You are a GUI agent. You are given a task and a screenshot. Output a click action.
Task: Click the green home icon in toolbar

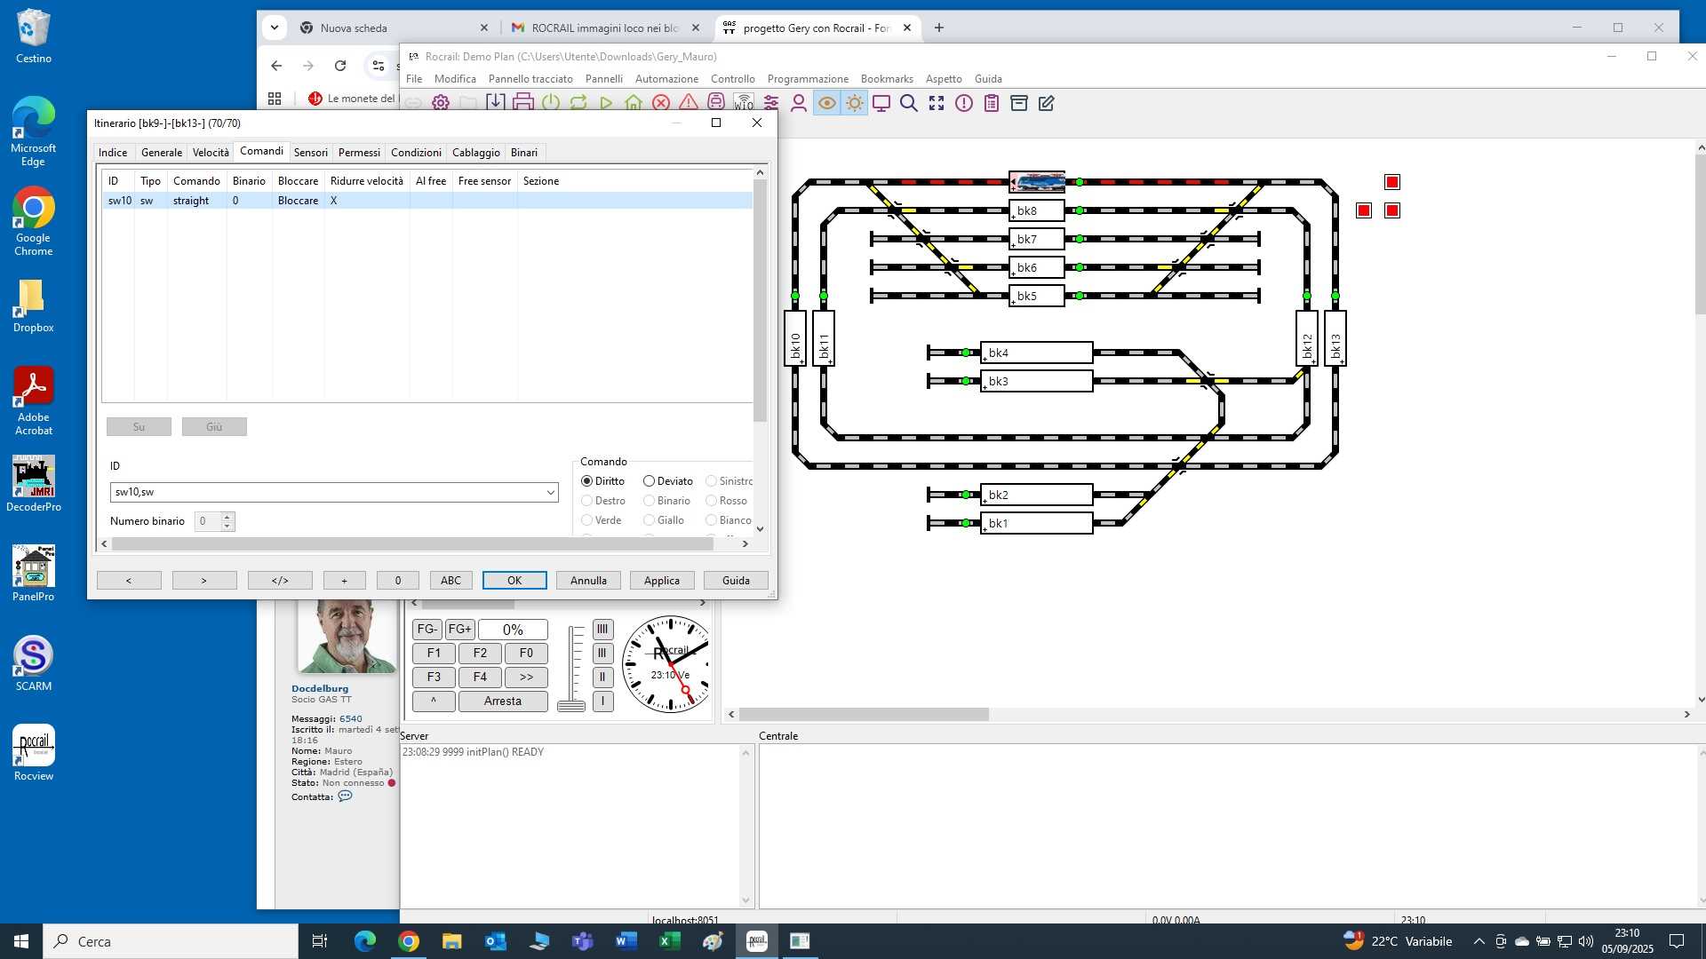tap(634, 103)
